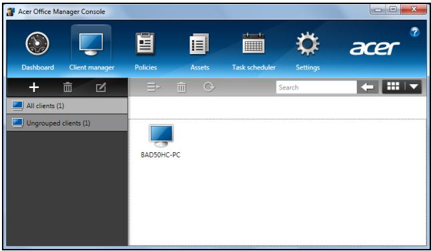This screenshot has height=251, width=431.
Task: Click the back arrow beside Search
Action: pos(368,87)
